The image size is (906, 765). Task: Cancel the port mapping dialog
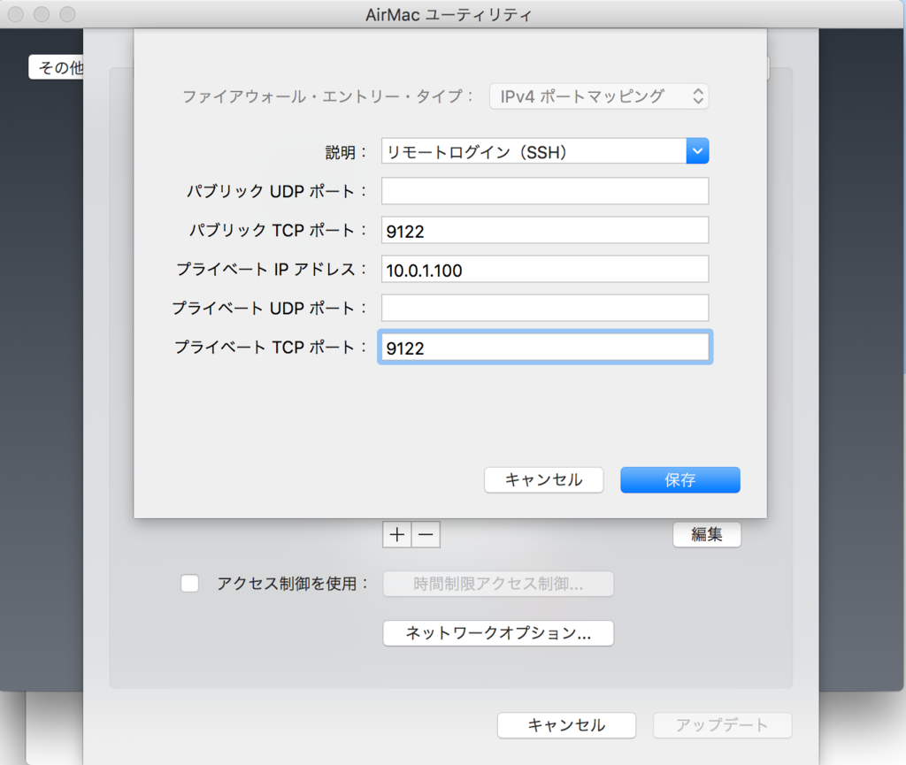pos(544,480)
